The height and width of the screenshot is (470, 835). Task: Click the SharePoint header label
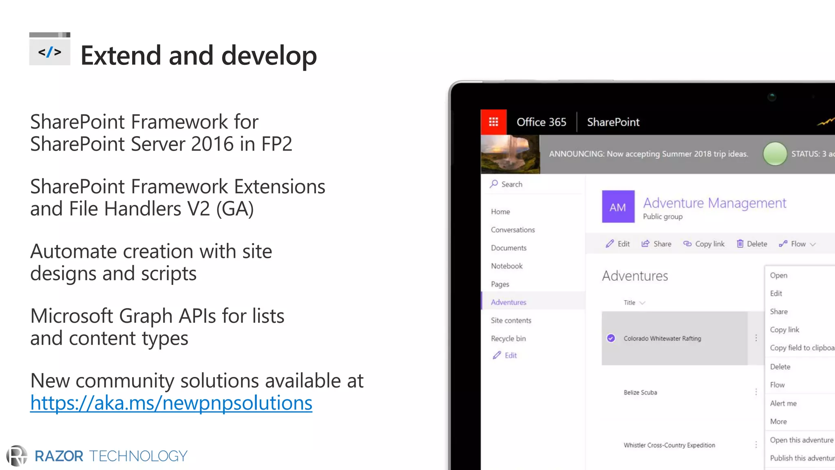click(x=613, y=122)
